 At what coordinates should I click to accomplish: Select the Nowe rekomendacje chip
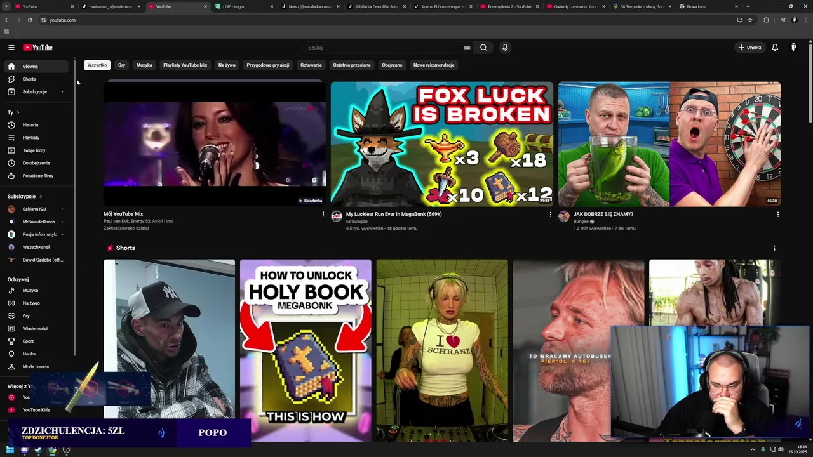434,65
